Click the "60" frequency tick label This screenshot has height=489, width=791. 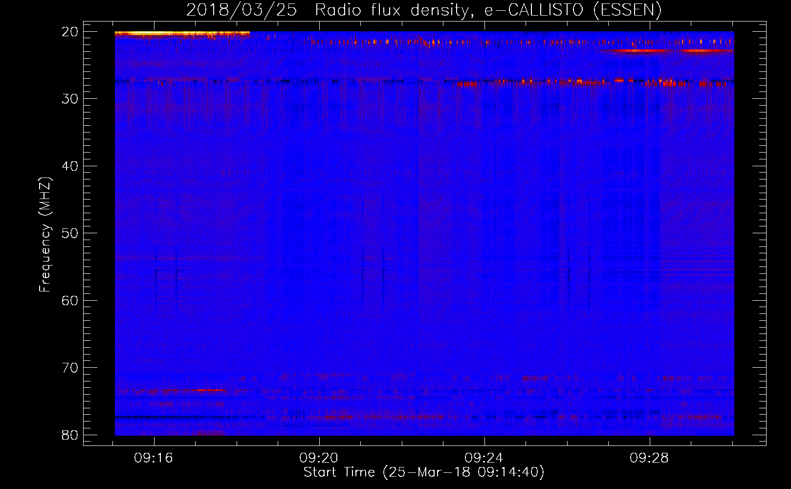(70, 300)
